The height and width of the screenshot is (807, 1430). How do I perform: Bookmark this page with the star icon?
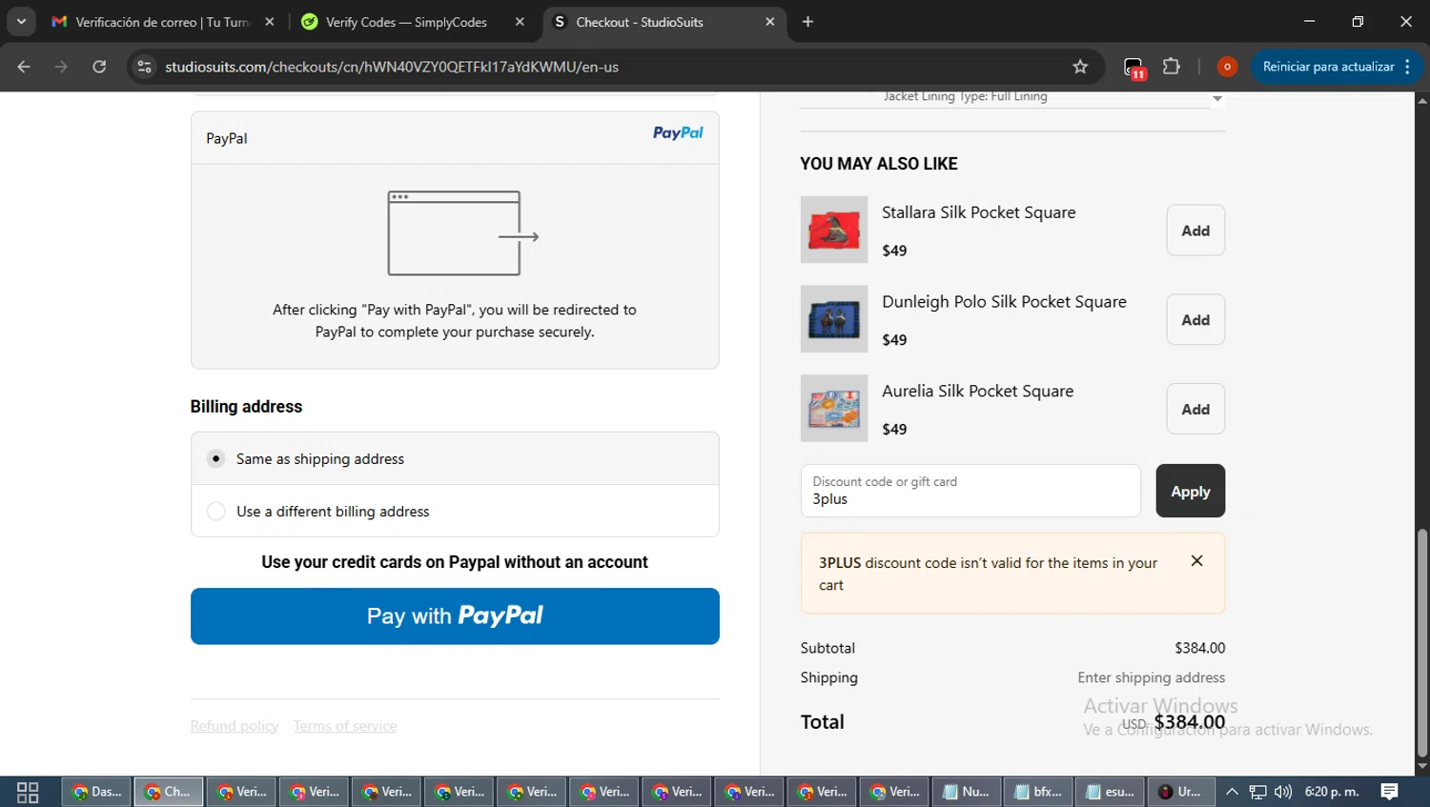click(1080, 67)
